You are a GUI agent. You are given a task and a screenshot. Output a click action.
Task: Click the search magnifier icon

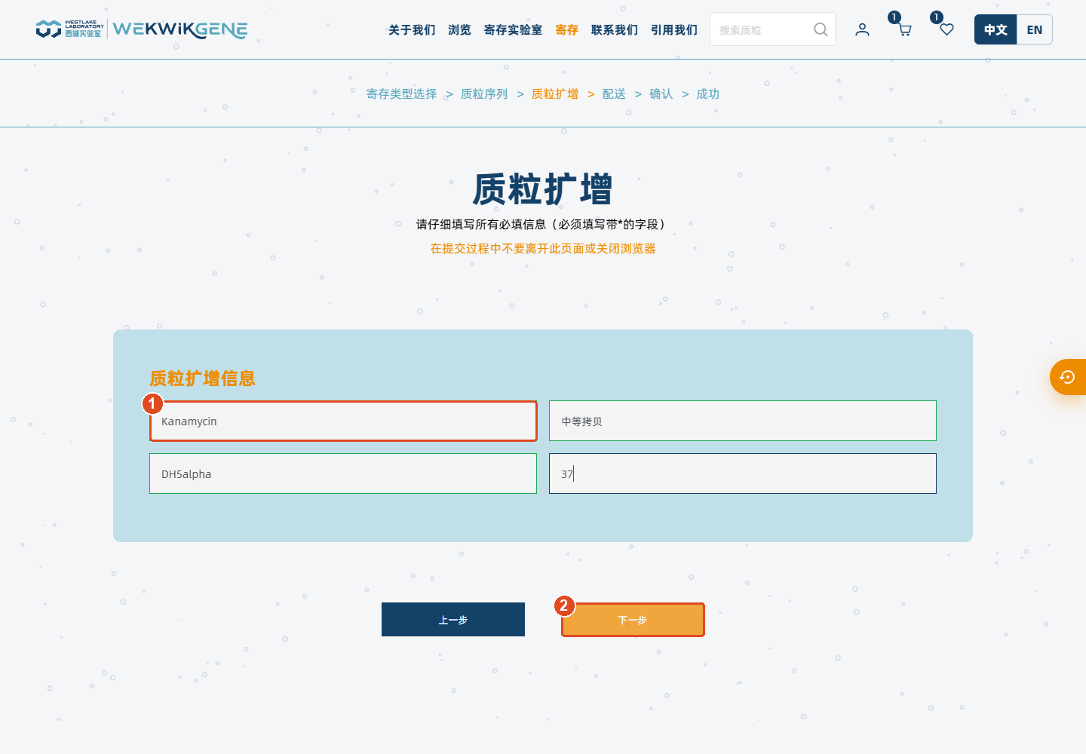coord(821,29)
